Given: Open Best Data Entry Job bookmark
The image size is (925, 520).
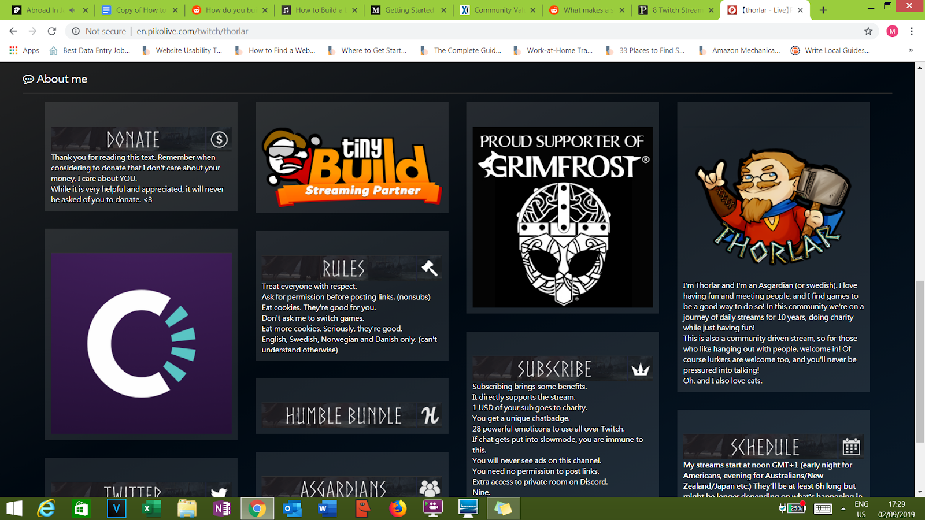Looking at the screenshot, I should click(90, 50).
